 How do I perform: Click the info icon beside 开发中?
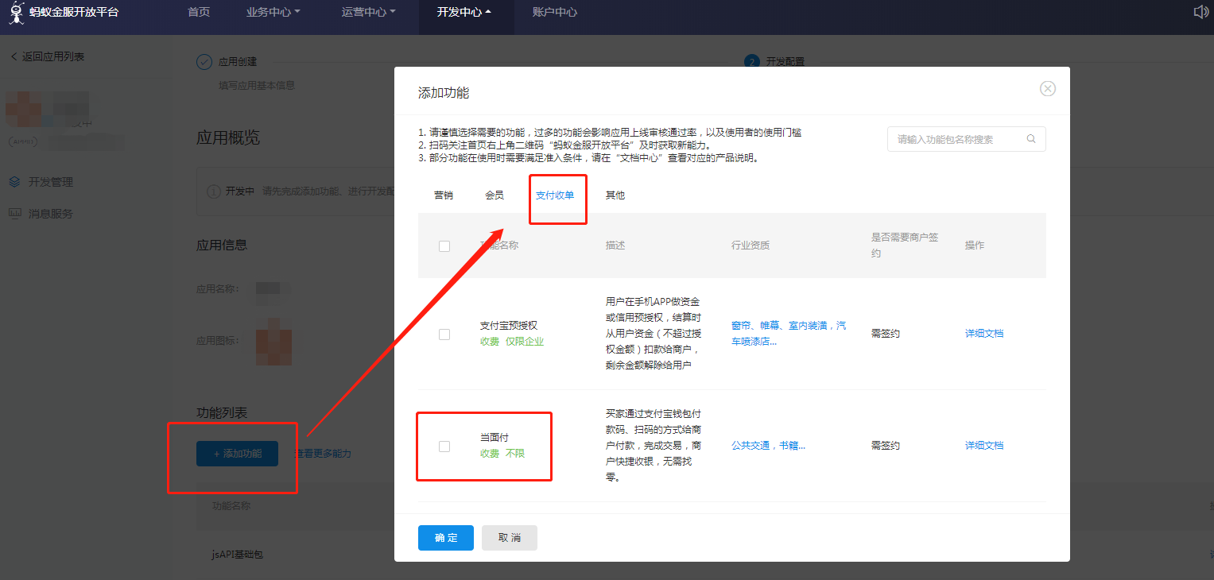point(213,191)
